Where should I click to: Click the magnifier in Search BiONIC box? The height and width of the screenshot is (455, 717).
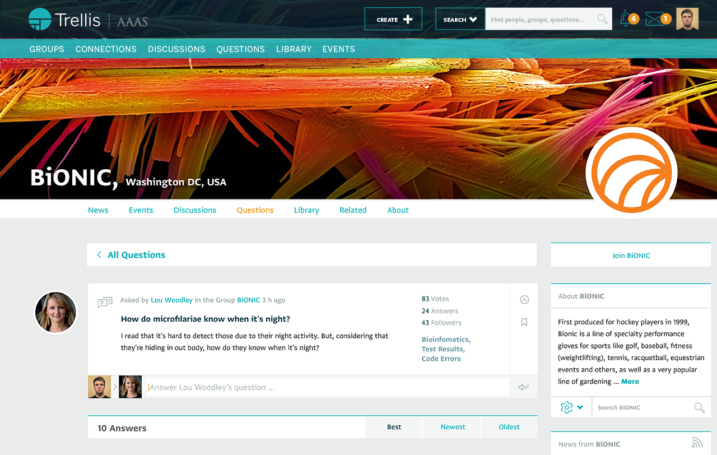[x=699, y=407]
